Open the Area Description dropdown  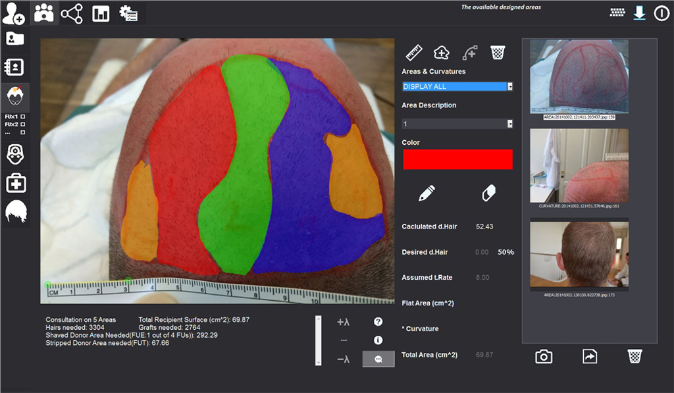509,124
